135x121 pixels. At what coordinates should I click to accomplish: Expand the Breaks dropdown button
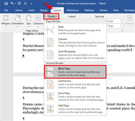pyautogui.click(x=51, y=16)
